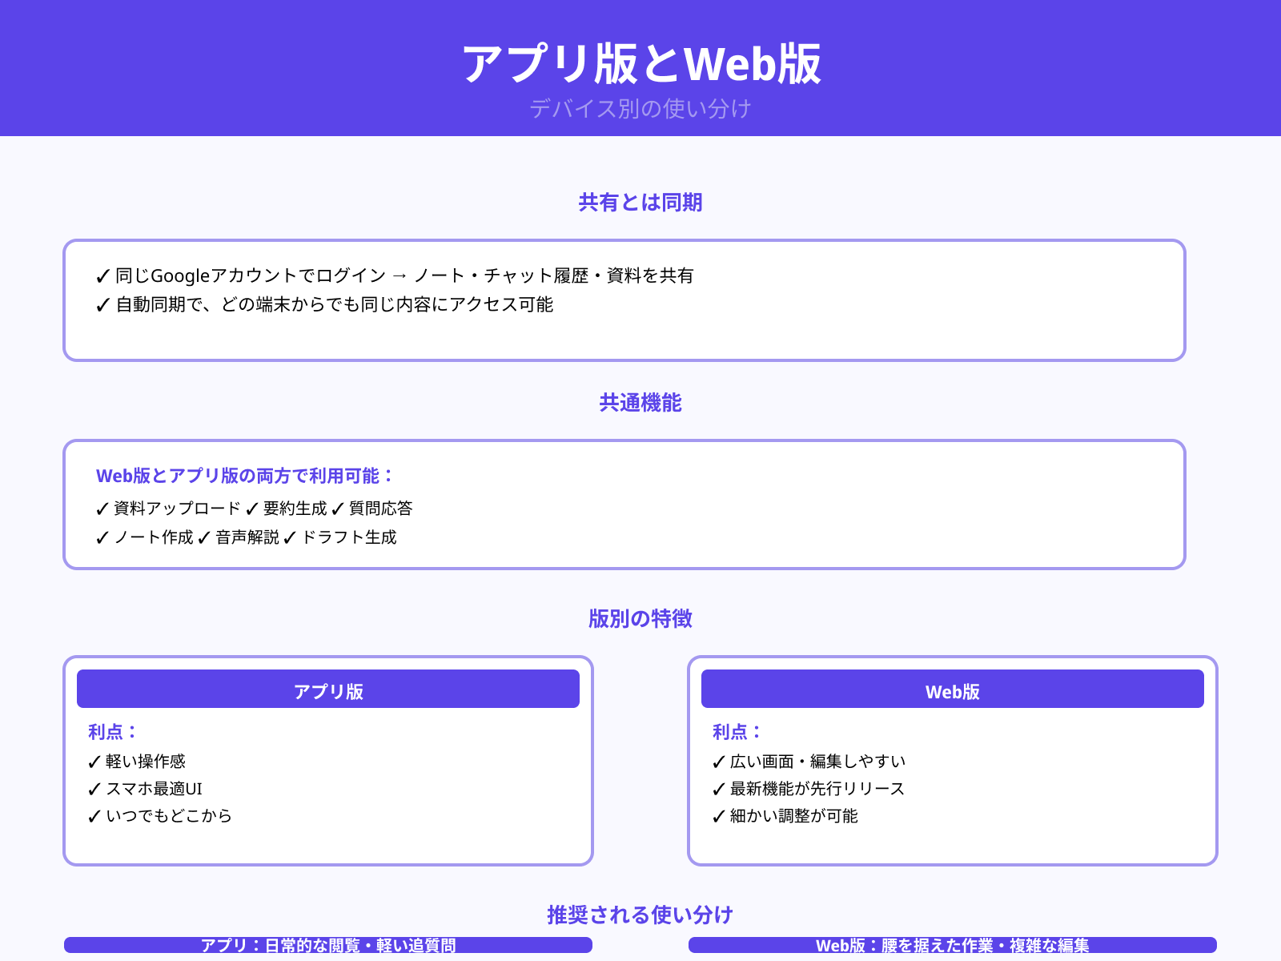Collapse the 版別の特徴 section
The width and height of the screenshot is (1281, 961).
click(x=640, y=619)
